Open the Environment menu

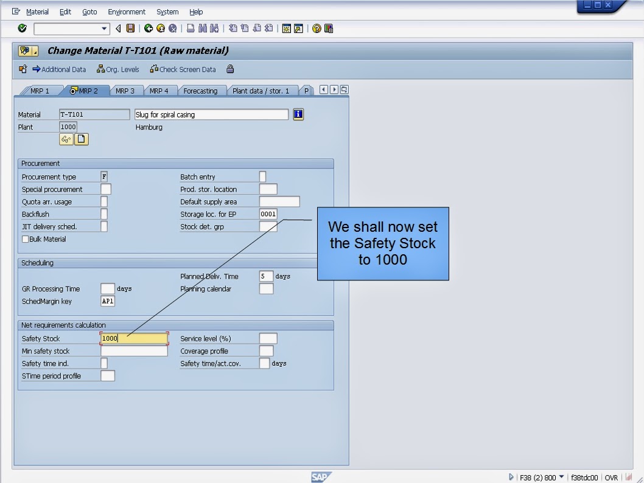[127, 12]
